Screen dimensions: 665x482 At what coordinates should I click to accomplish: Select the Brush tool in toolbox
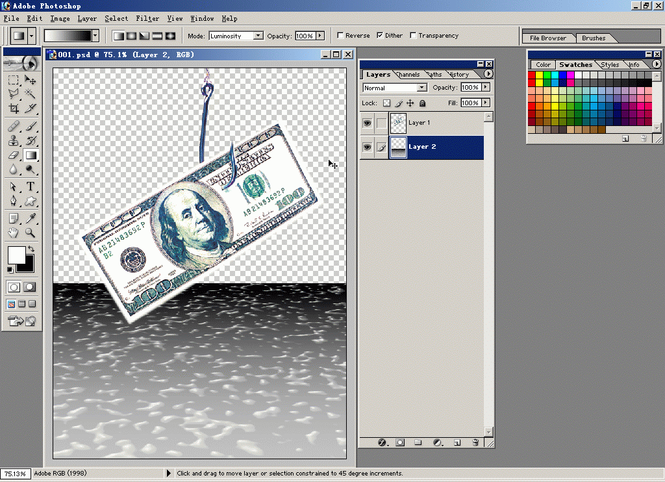[x=30, y=126]
